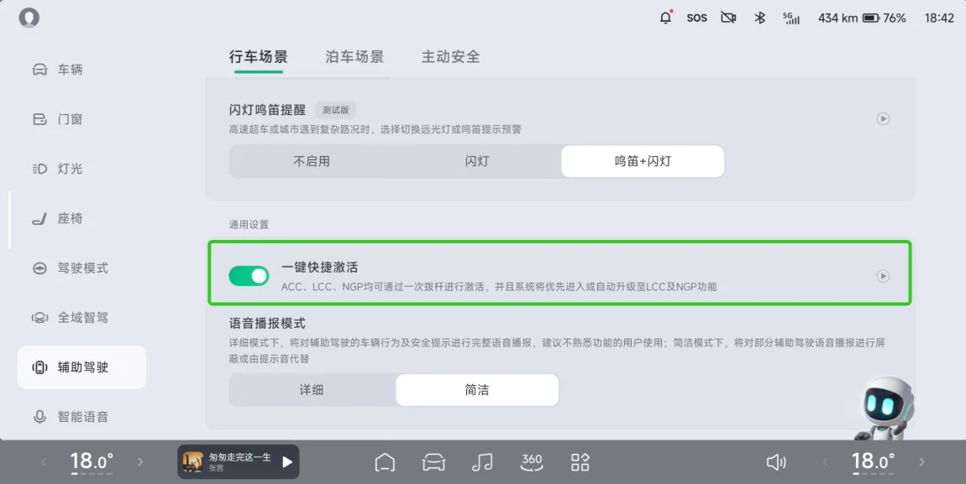Play video guide for 闪灯鸣笛提醒
The image size is (966, 484).
tap(883, 119)
